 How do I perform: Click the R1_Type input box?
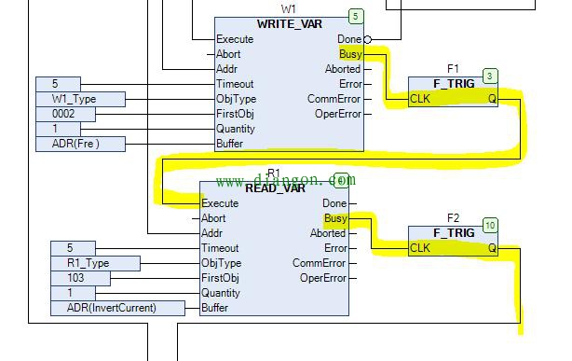[95, 263]
